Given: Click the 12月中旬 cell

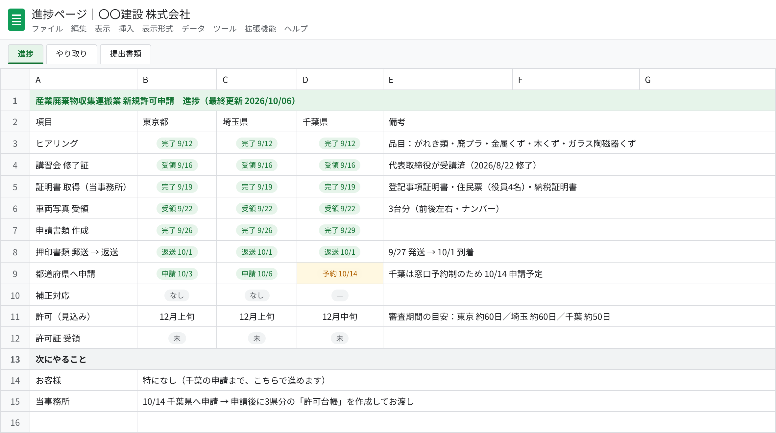Looking at the screenshot, I should 340,317.
